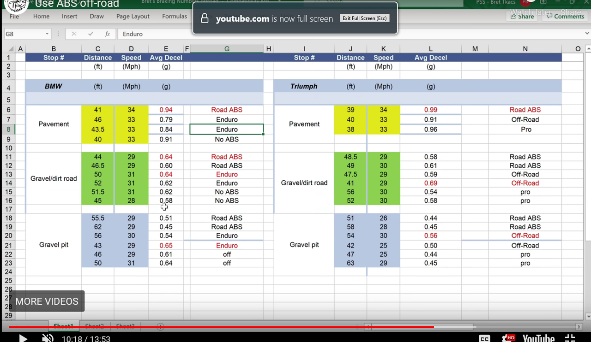Click the red video progress bar
591x342 pixels.
(x=221, y=327)
